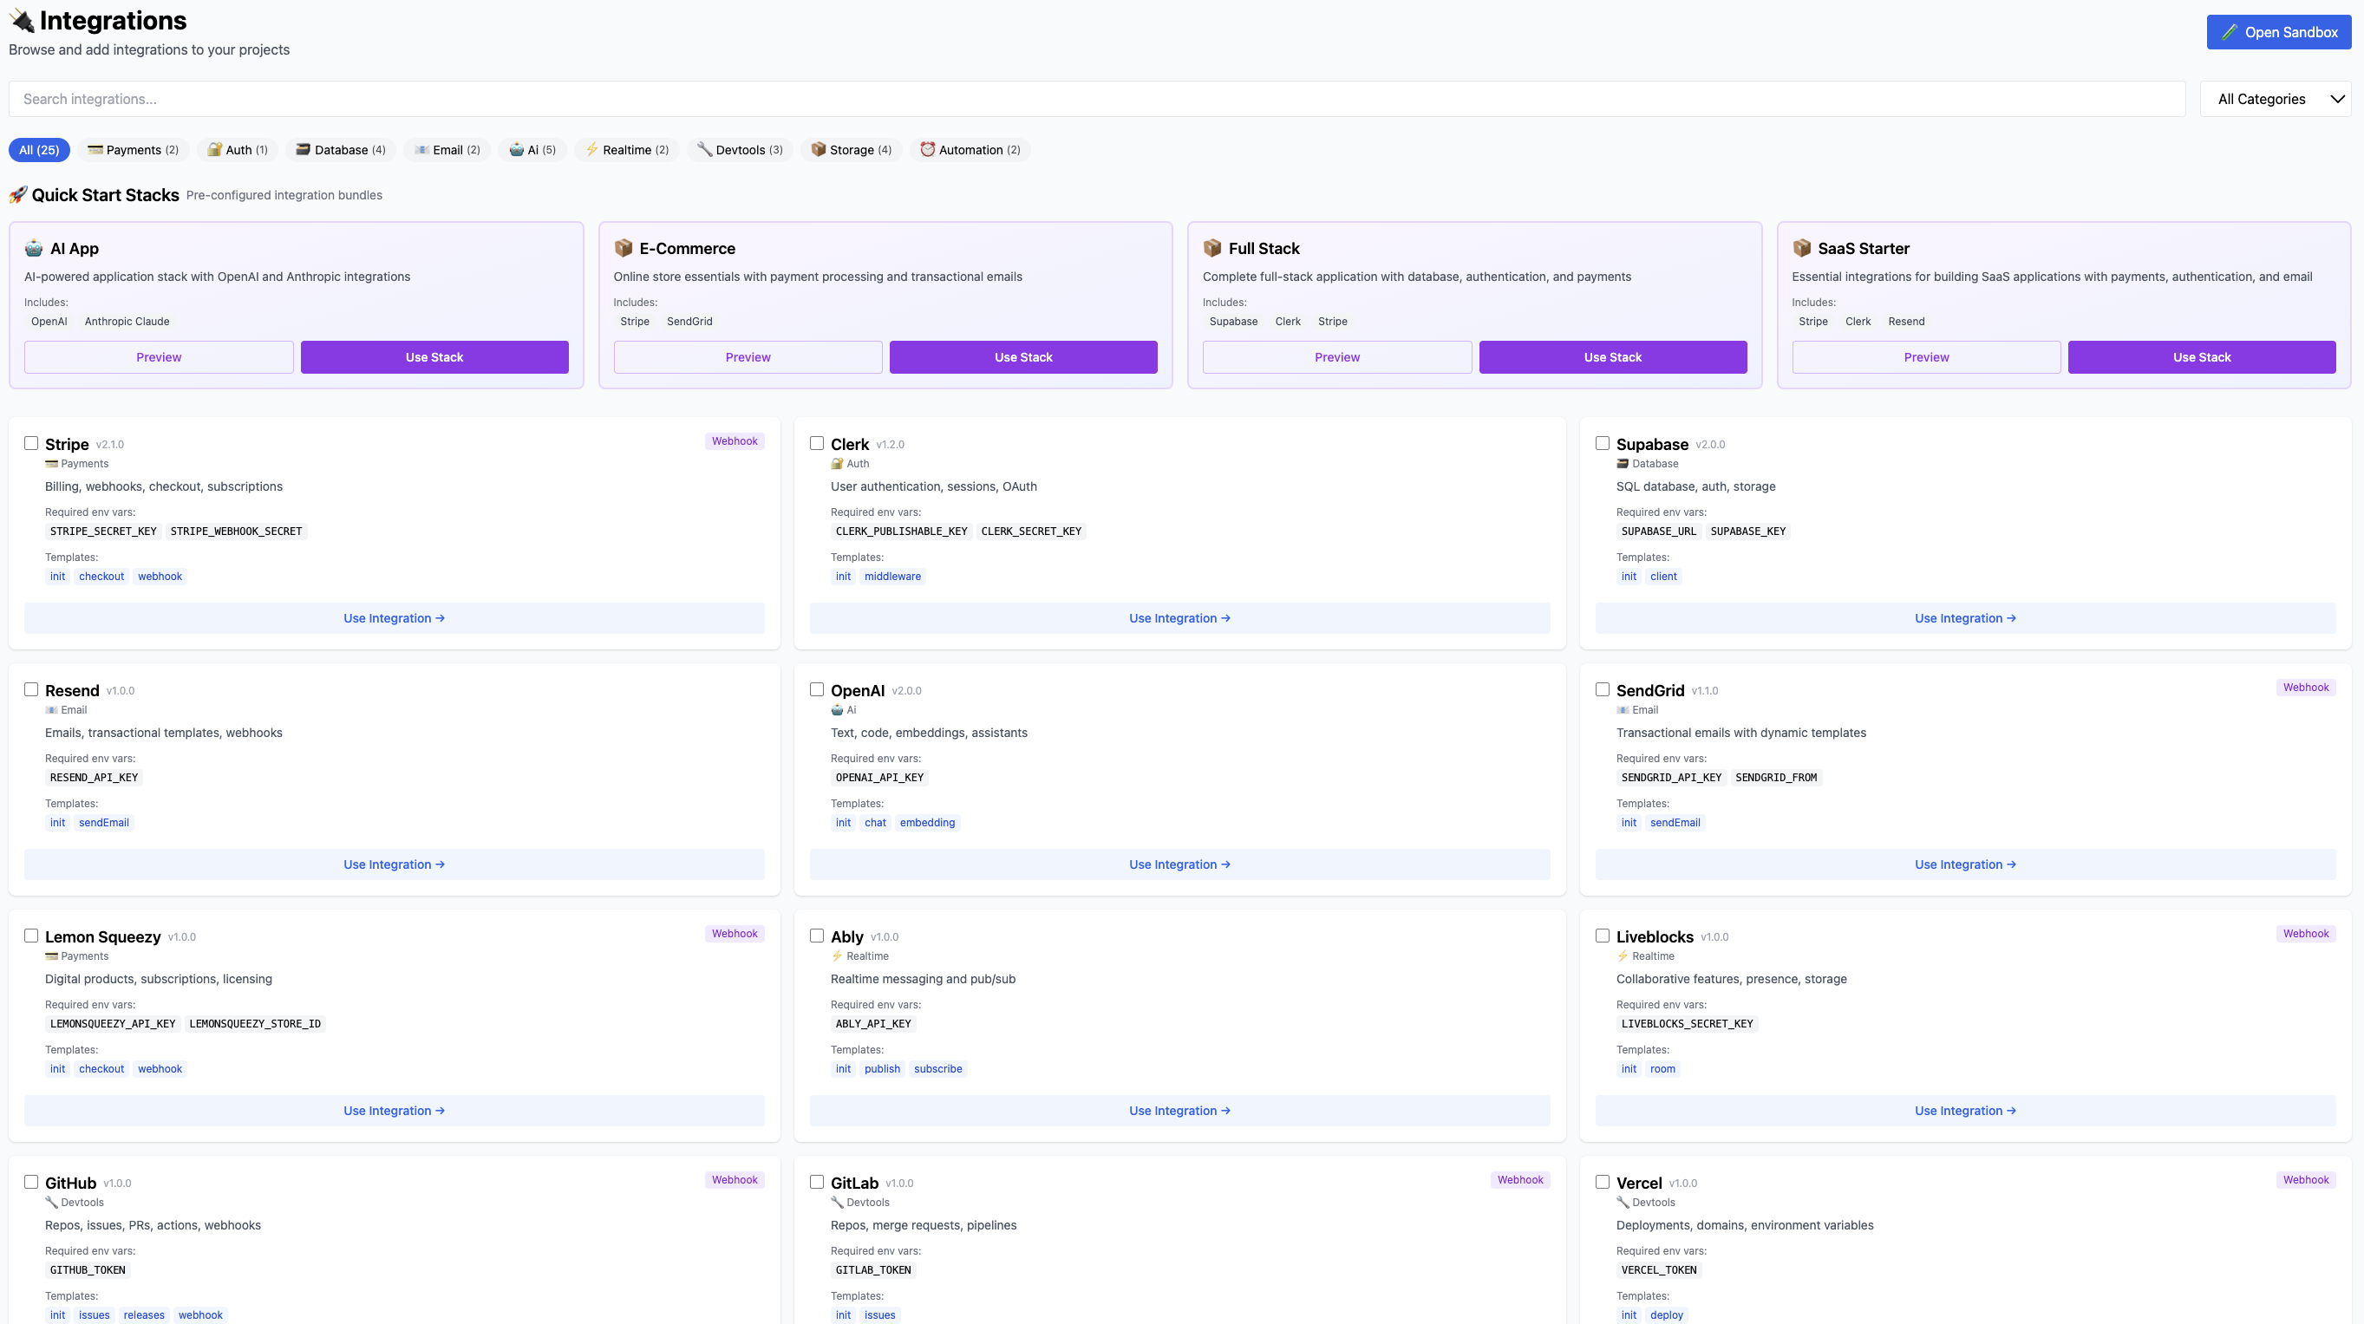Click the Storage category icon
The image size is (2364, 1324).
(x=817, y=149)
